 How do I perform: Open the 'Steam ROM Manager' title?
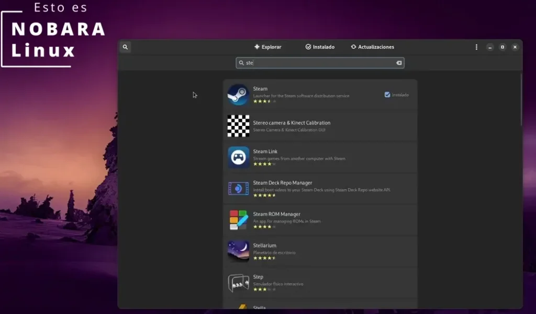[x=276, y=214]
